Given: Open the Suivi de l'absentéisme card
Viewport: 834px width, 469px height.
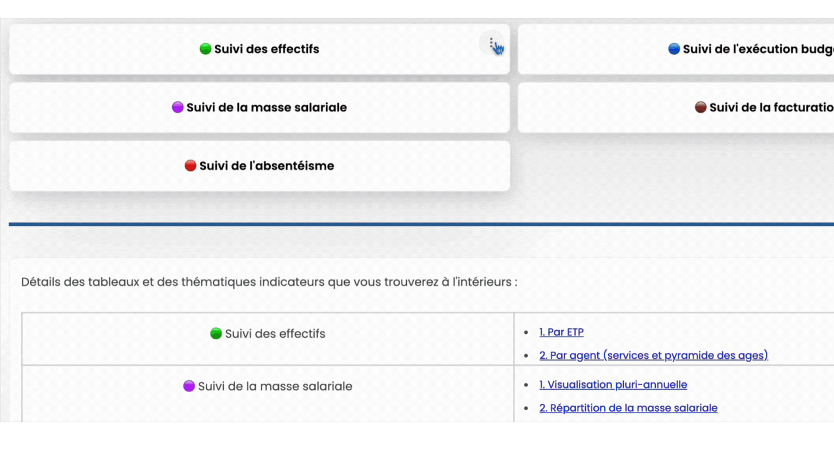Looking at the screenshot, I should (x=260, y=166).
